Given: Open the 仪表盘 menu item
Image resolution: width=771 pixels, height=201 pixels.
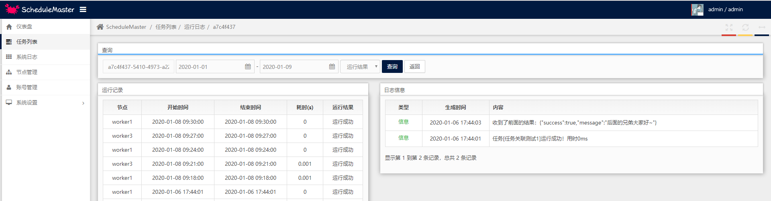Looking at the screenshot, I should (46, 26).
